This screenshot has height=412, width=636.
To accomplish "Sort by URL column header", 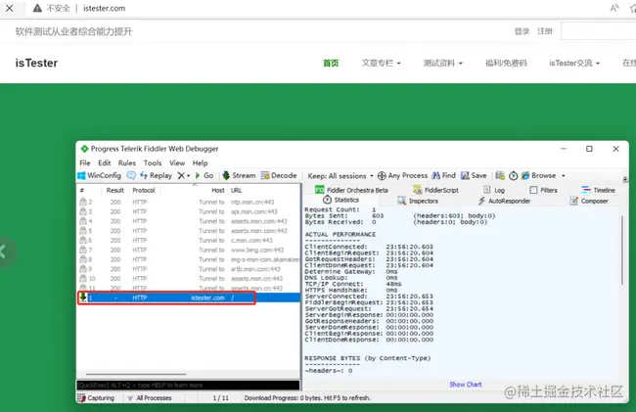I will click(x=236, y=190).
